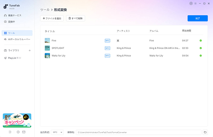Screen dimensions: 213x137
Task: Open the user account icon
Action: [x=191, y=3]
